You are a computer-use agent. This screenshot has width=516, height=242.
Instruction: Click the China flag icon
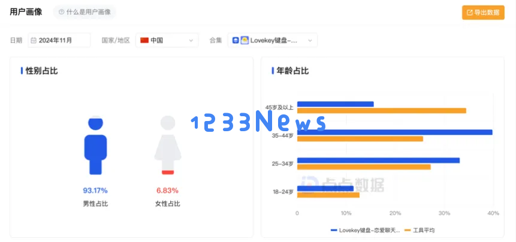click(144, 41)
